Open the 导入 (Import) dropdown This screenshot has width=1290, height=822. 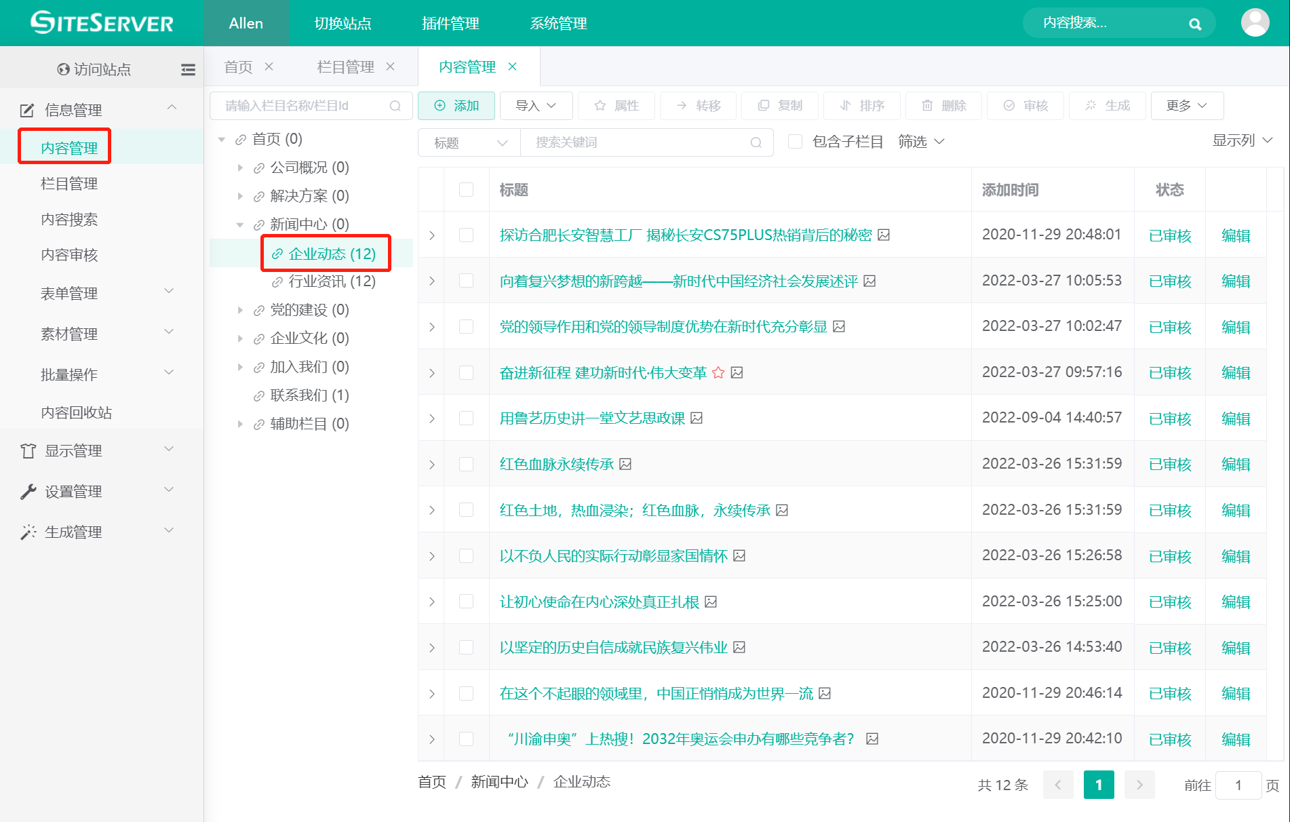click(535, 106)
